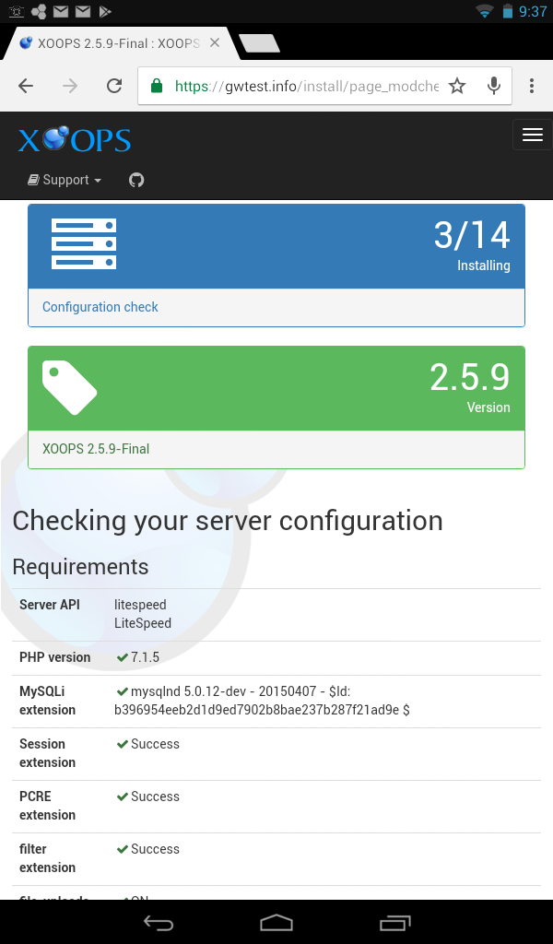Tap the battery status icon
This screenshot has height=944, width=553.
(x=508, y=11)
